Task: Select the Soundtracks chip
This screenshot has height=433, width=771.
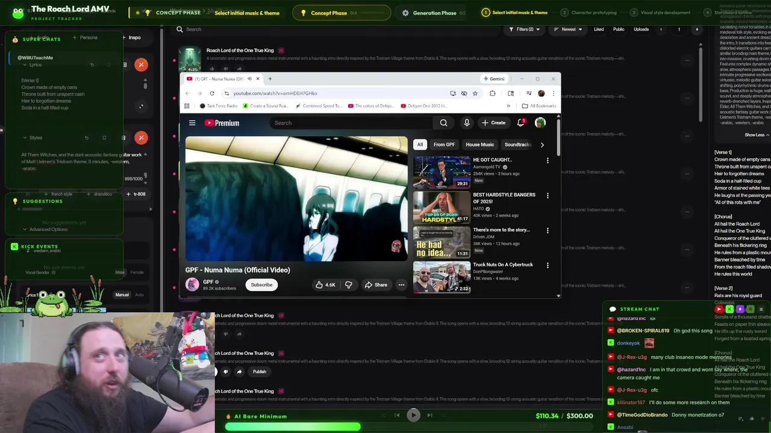Action: tap(517, 144)
